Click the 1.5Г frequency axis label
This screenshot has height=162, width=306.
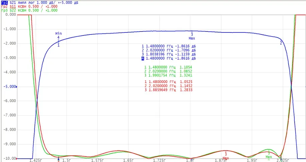67,160
